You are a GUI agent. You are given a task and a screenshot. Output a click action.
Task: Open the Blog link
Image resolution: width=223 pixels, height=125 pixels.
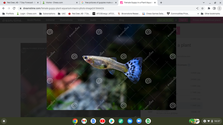pyautogui.click(x=121, y=20)
